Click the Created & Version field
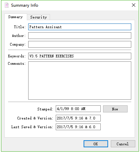 point(78,118)
